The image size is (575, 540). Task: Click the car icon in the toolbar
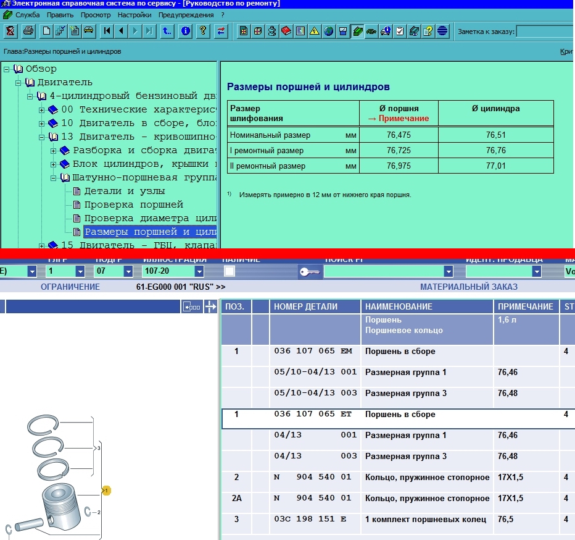88,31
